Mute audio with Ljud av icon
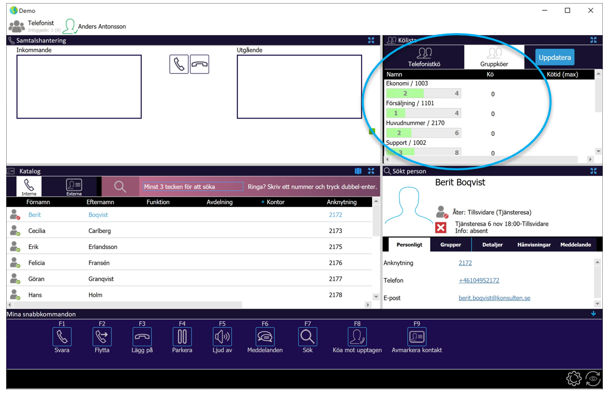This screenshot has height=394, width=609. point(222,336)
